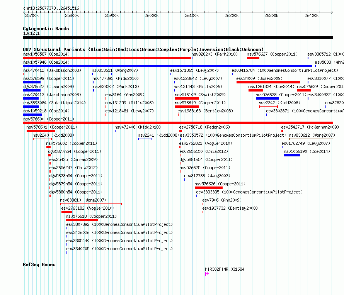Click the nsv833611 (Wong2007) label
The height and width of the screenshot is (295, 344).
click(115, 70)
